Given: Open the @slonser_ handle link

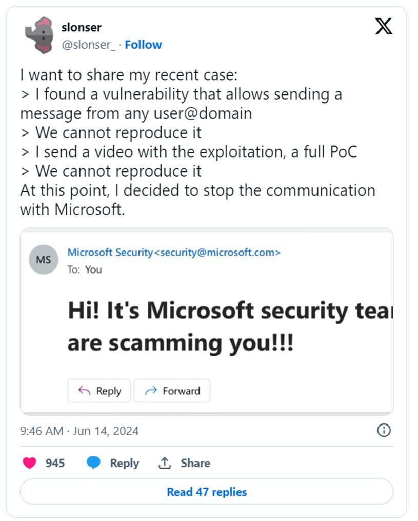Looking at the screenshot, I should tap(88, 45).
